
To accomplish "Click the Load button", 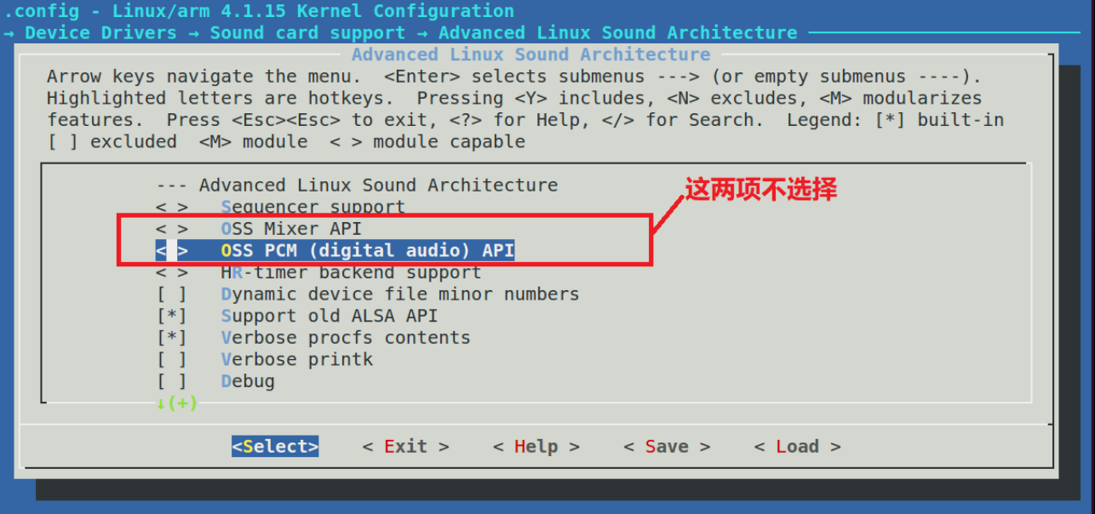I will pyautogui.click(x=798, y=447).
